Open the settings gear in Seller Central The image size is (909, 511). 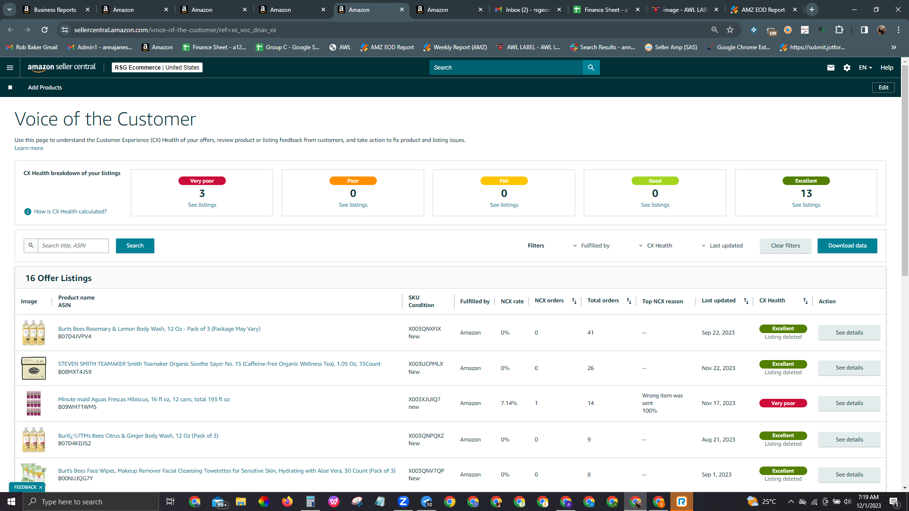(x=847, y=68)
